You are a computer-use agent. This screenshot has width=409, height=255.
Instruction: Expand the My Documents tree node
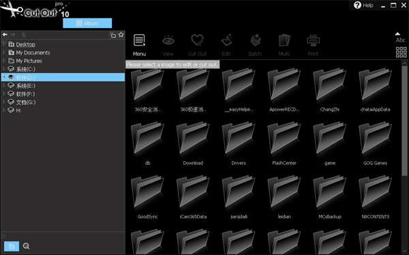coord(4,52)
